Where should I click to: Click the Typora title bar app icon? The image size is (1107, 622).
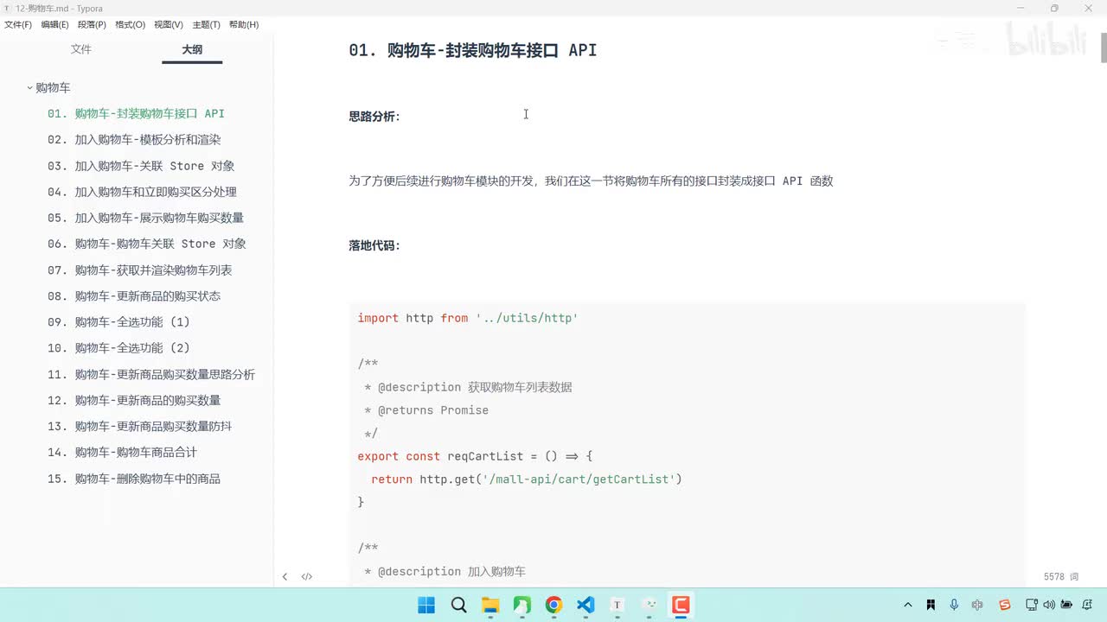click(x=7, y=8)
